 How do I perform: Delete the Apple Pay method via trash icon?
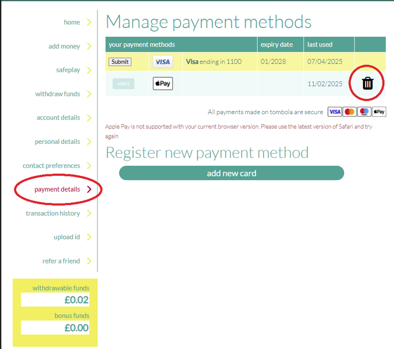[367, 83]
